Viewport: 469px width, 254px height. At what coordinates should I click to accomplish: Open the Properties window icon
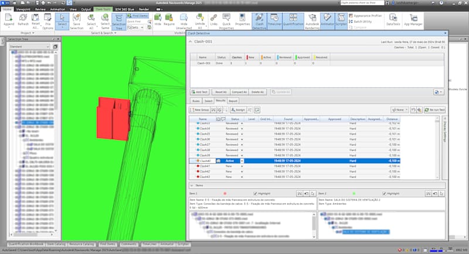[x=242, y=20]
